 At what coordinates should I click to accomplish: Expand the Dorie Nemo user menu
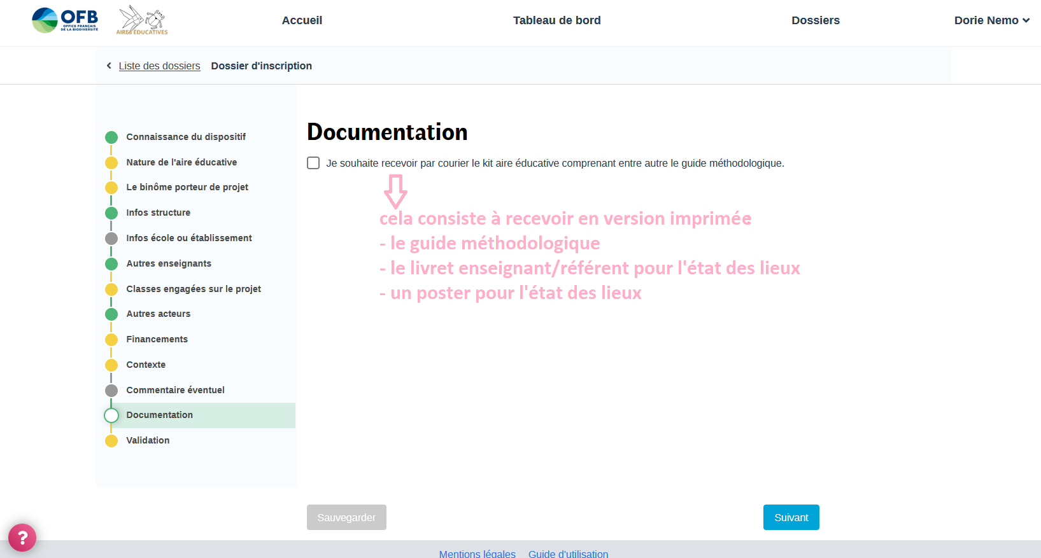point(991,20)
